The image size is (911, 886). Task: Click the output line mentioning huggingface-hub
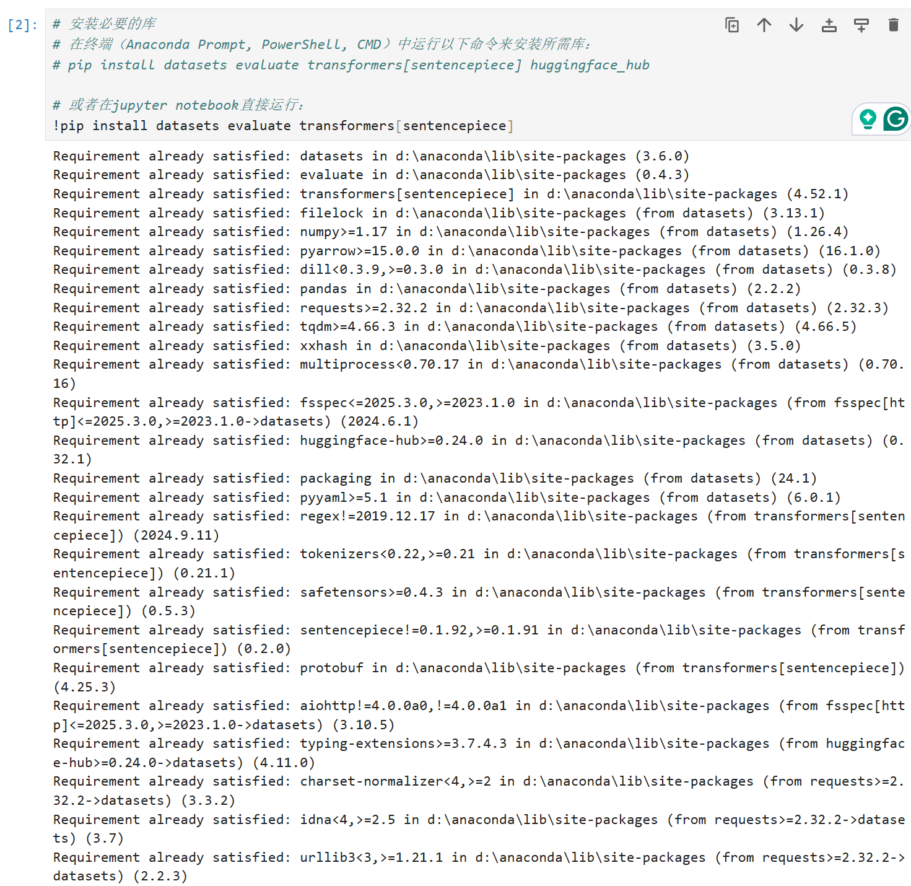(x=434, y=441)
